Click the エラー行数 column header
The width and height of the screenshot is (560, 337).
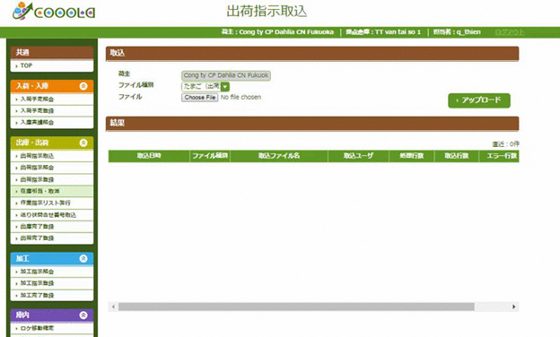click(499, 156)
